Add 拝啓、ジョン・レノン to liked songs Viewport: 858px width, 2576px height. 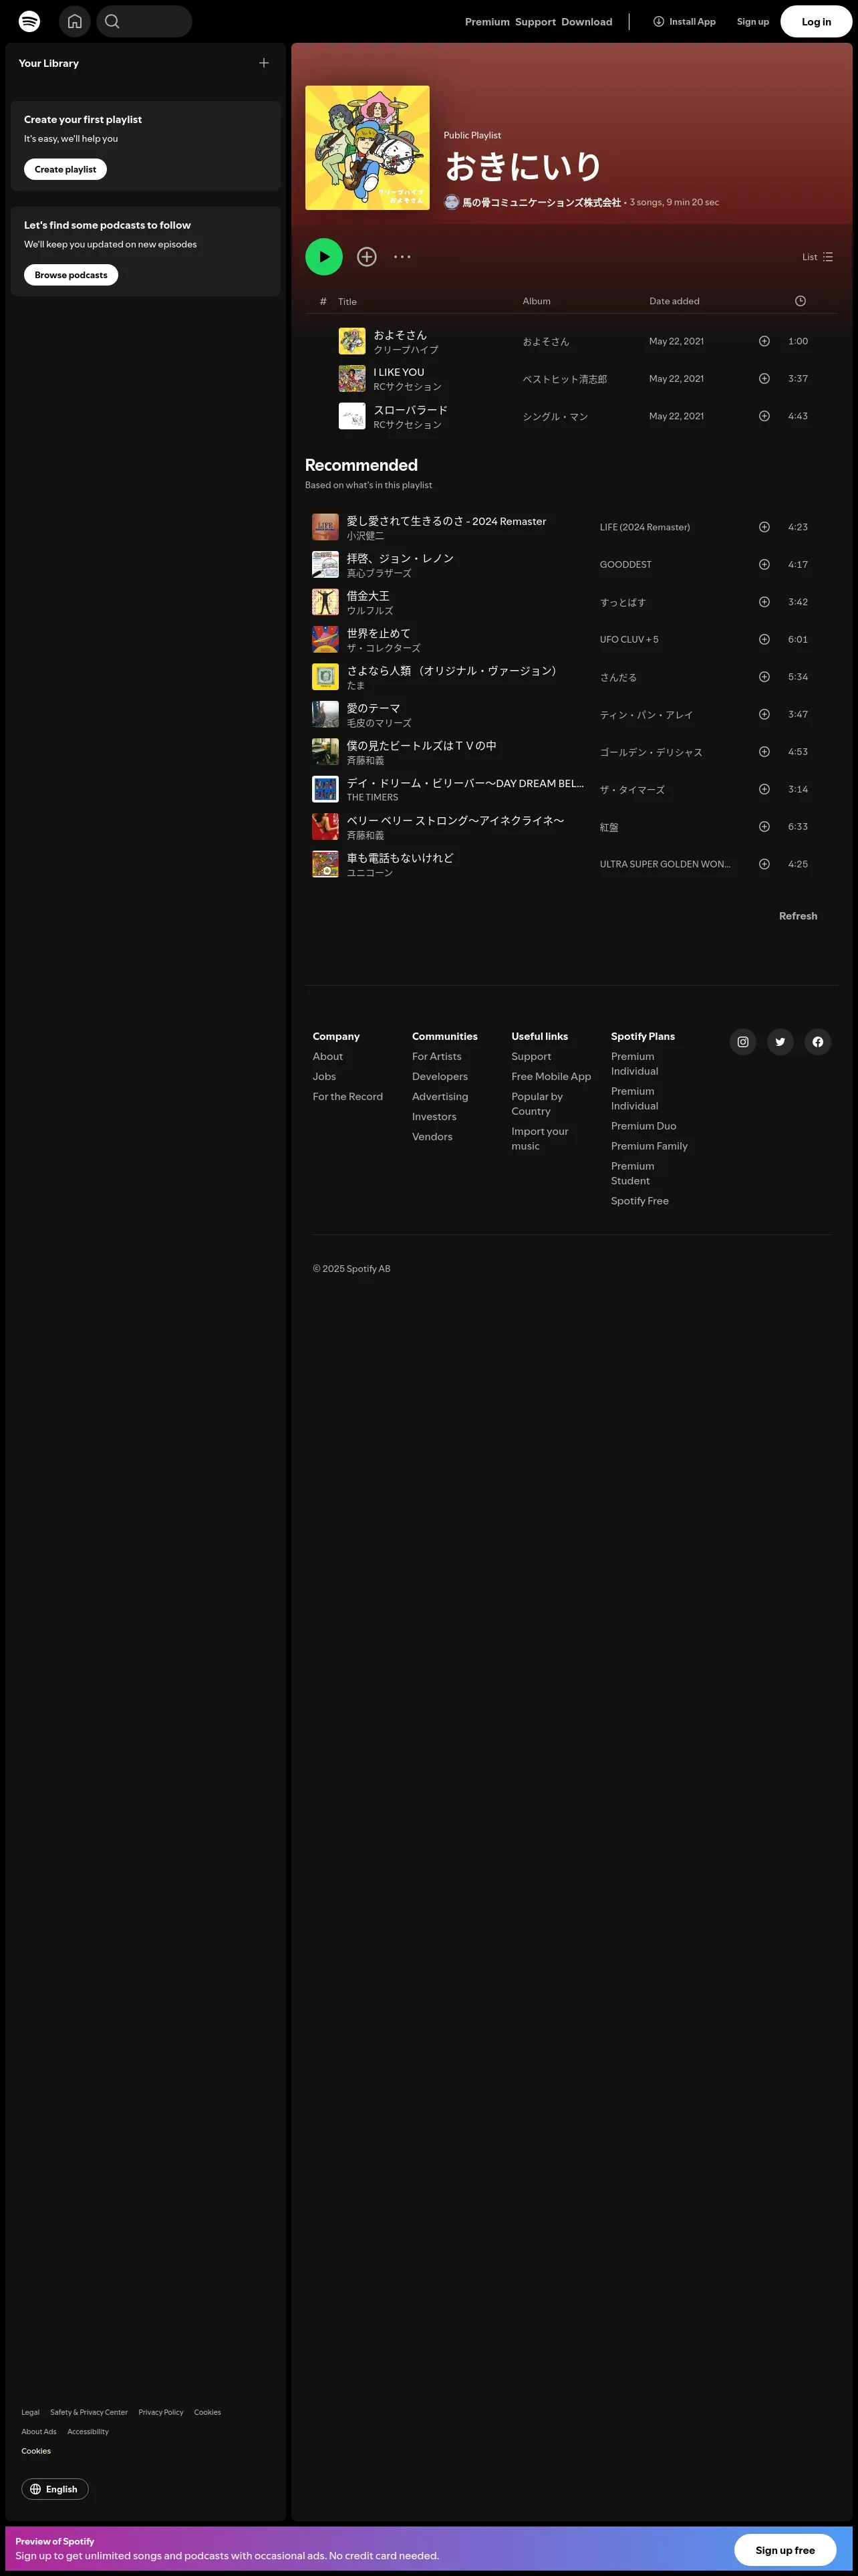click(764, 565)
